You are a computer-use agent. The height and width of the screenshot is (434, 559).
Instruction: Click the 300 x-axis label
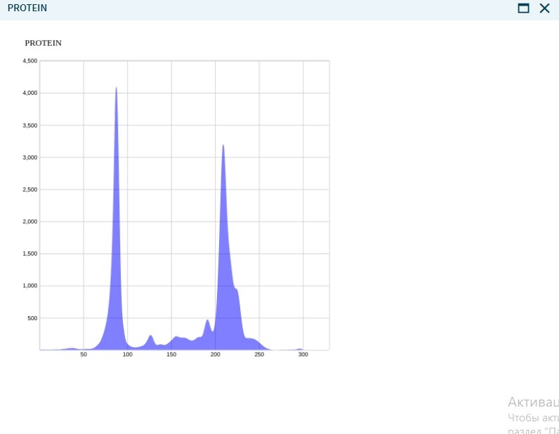pos(303,355)
